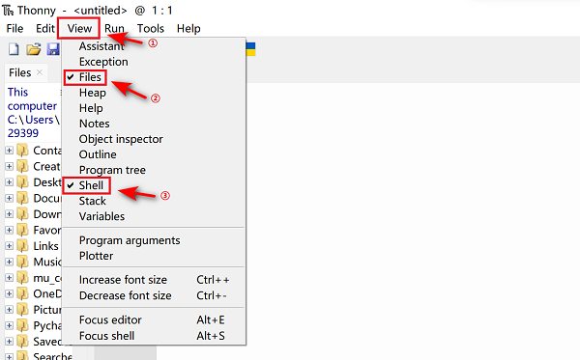Expand the Docu folder node
580x360 pixels.
coord(10,198)
